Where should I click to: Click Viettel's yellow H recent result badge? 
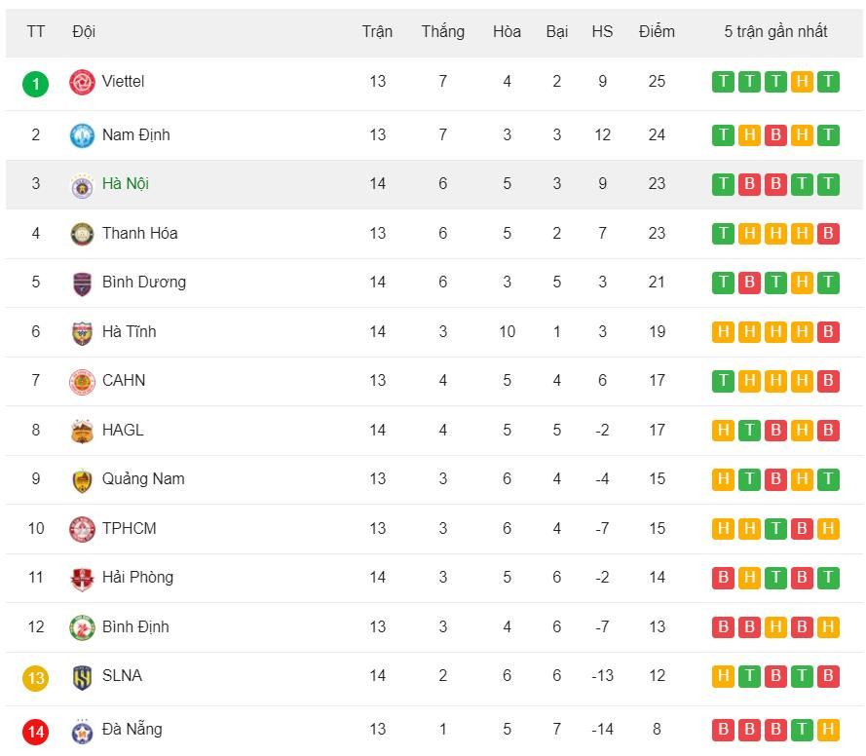802,82
